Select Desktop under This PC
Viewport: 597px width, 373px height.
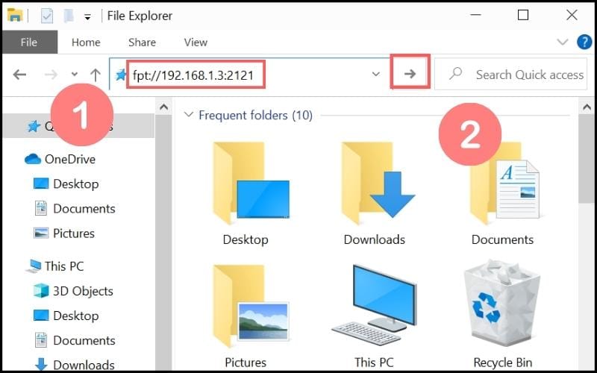[x=76, y=316]
